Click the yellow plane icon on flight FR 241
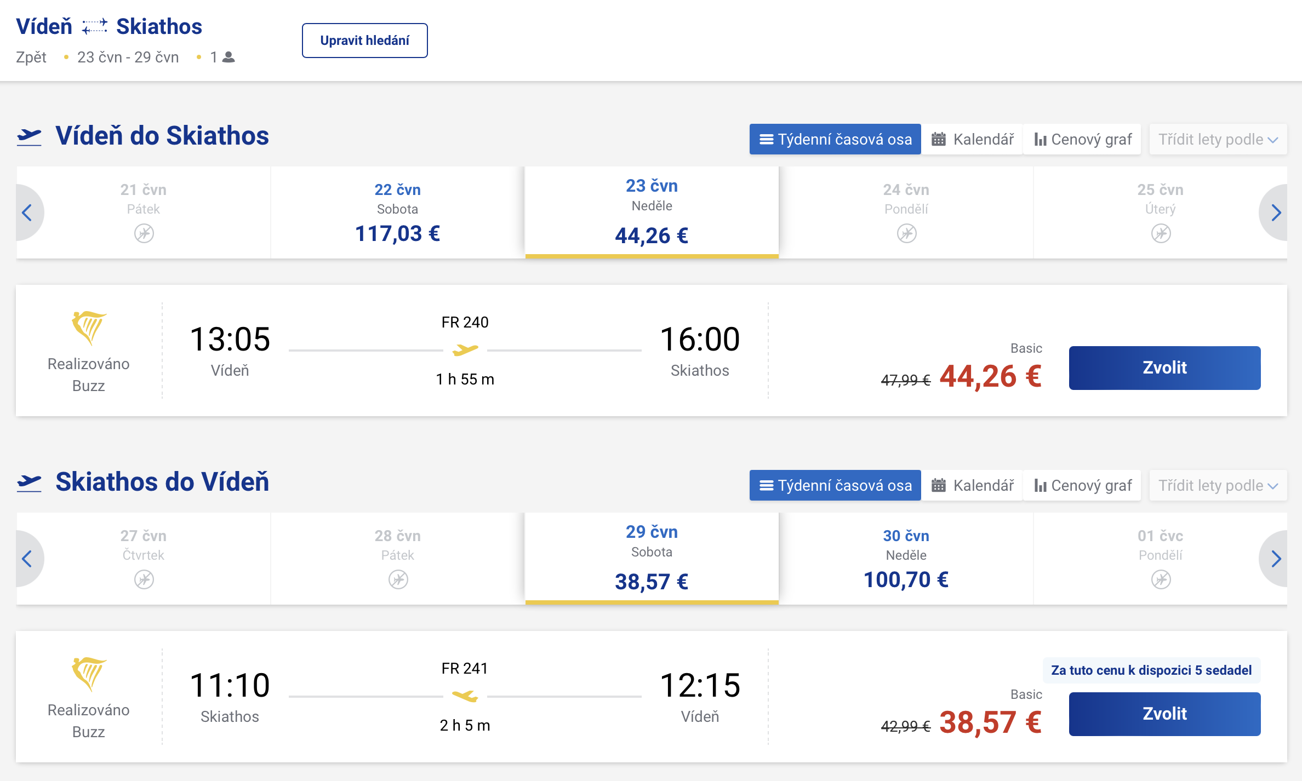 point(465,696)
